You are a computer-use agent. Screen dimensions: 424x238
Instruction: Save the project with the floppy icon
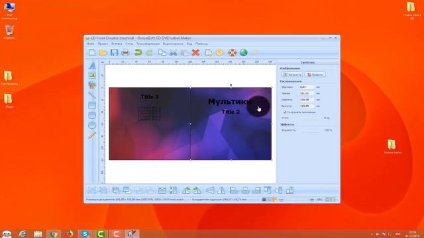pos(114,53)
